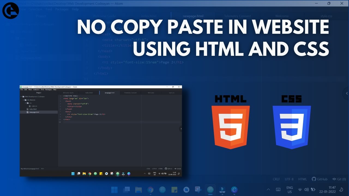
Task: Open Edit menu in small inset Atom window
Action: coord(25,90)
